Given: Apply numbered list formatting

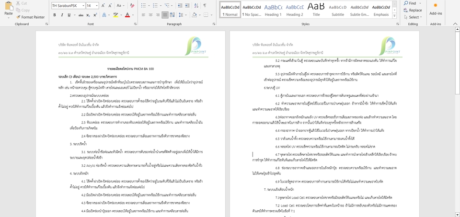Looking at the screenshot, I should click(155, 6).
